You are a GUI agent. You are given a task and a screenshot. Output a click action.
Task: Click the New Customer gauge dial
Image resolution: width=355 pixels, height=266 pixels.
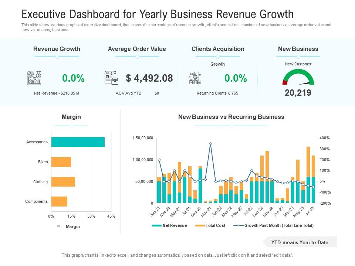(x=298, y=77)
